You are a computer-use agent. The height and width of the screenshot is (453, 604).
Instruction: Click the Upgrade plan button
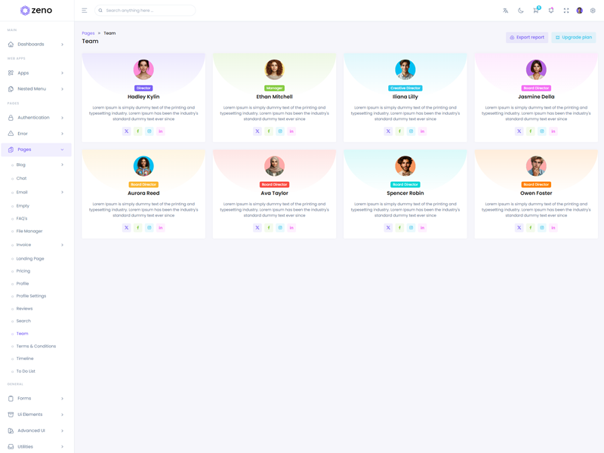pos(574,37)
